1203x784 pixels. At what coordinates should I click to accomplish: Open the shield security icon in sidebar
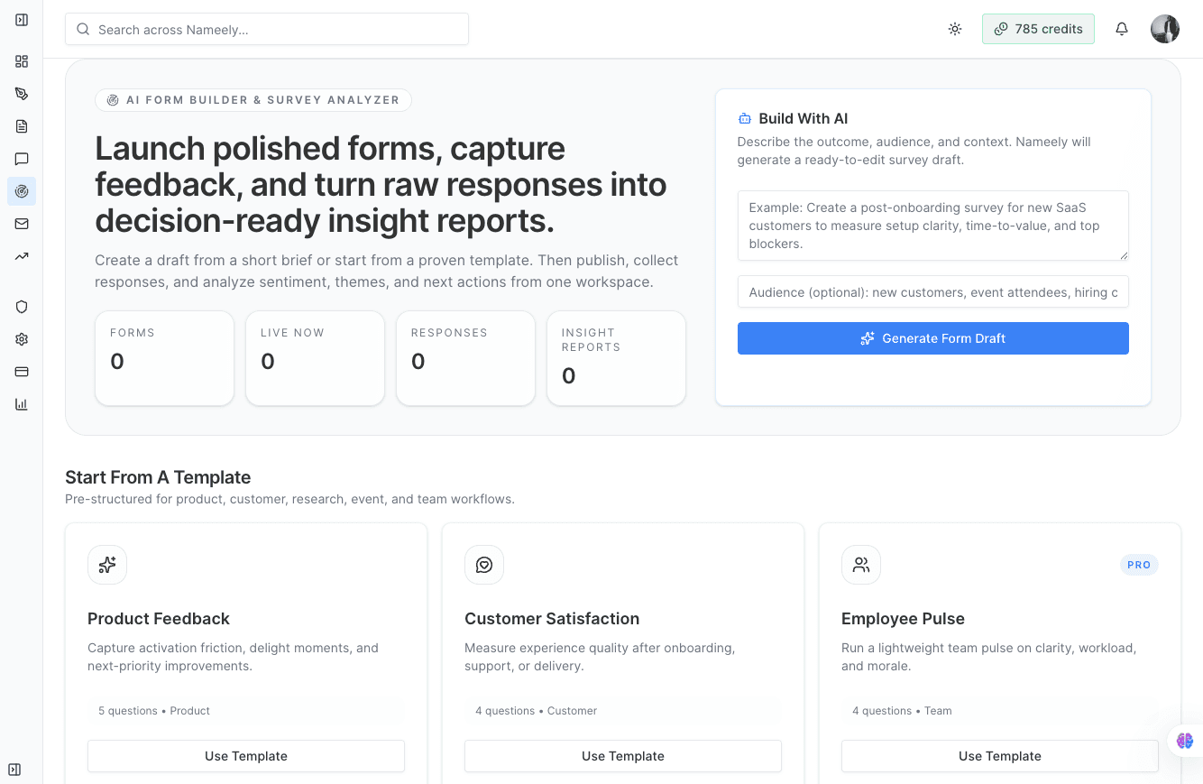[22, 307]
